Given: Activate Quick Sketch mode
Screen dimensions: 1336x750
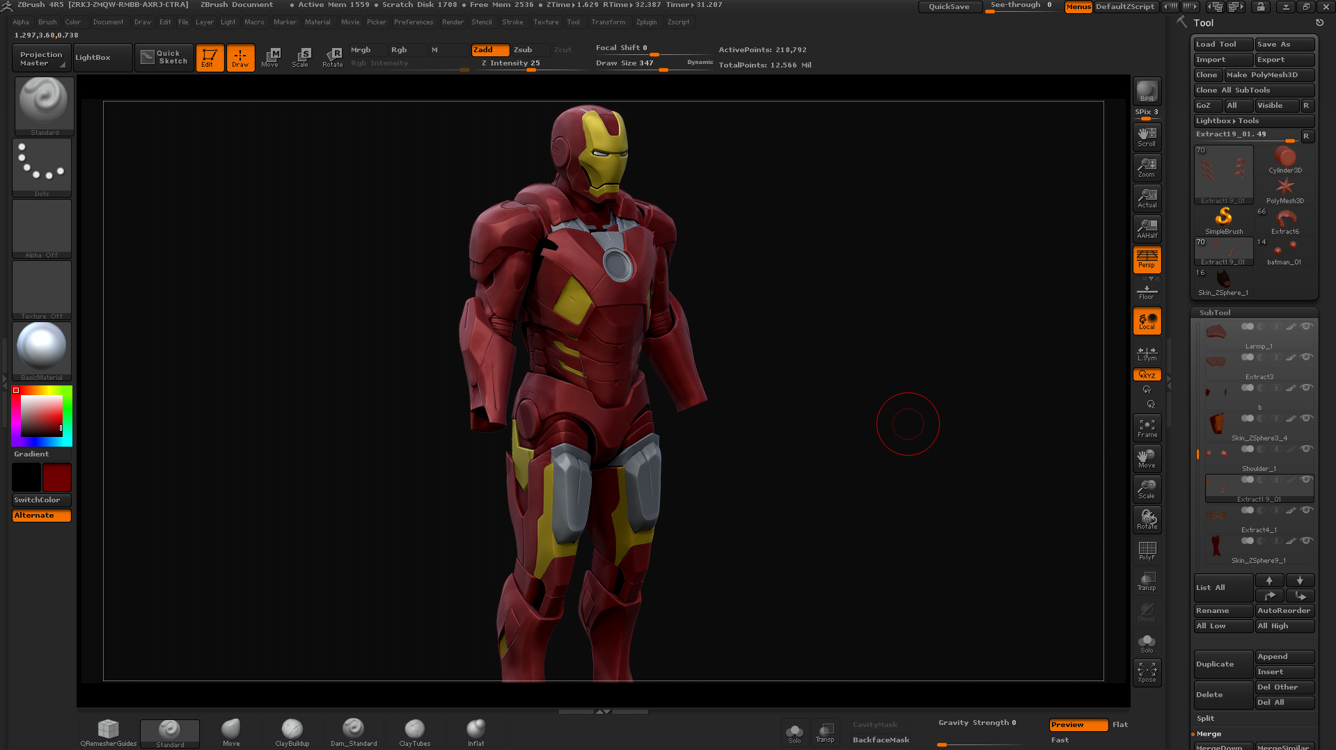Looking at the screenshot, I should point(164,58).
